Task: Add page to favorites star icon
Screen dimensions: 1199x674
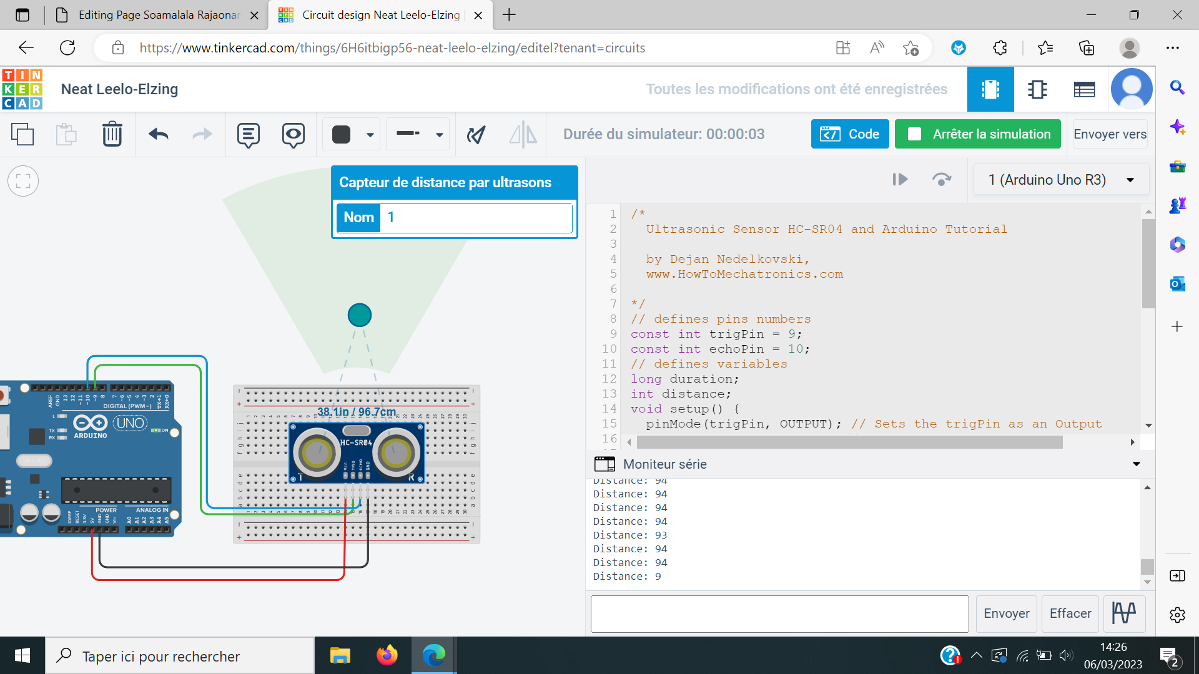Action: pyautogui.click(x=910, y=48)
